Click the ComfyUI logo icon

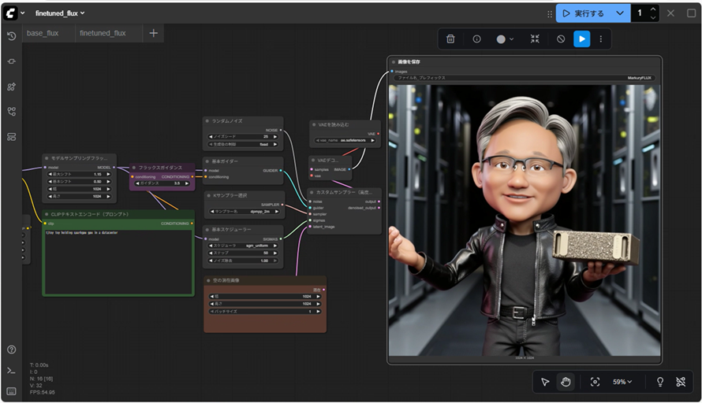coord(10,13)
